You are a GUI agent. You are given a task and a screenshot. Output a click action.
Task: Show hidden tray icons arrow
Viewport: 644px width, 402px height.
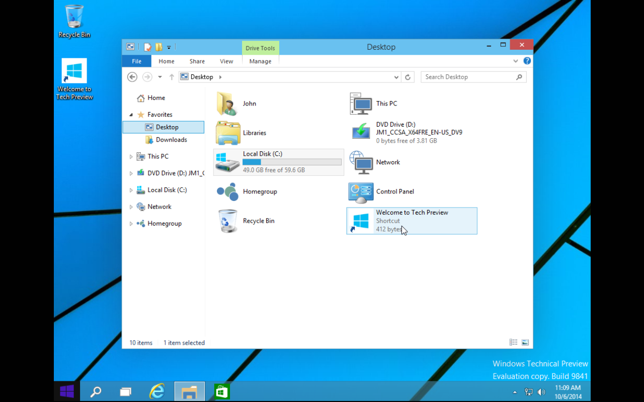(515, 392)
